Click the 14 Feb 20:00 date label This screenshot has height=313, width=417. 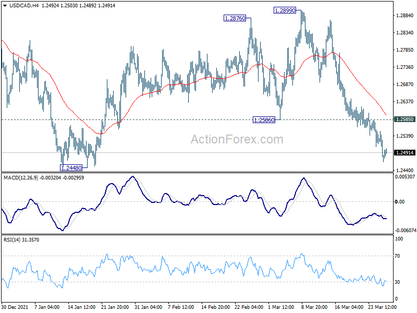pos(216,307)
